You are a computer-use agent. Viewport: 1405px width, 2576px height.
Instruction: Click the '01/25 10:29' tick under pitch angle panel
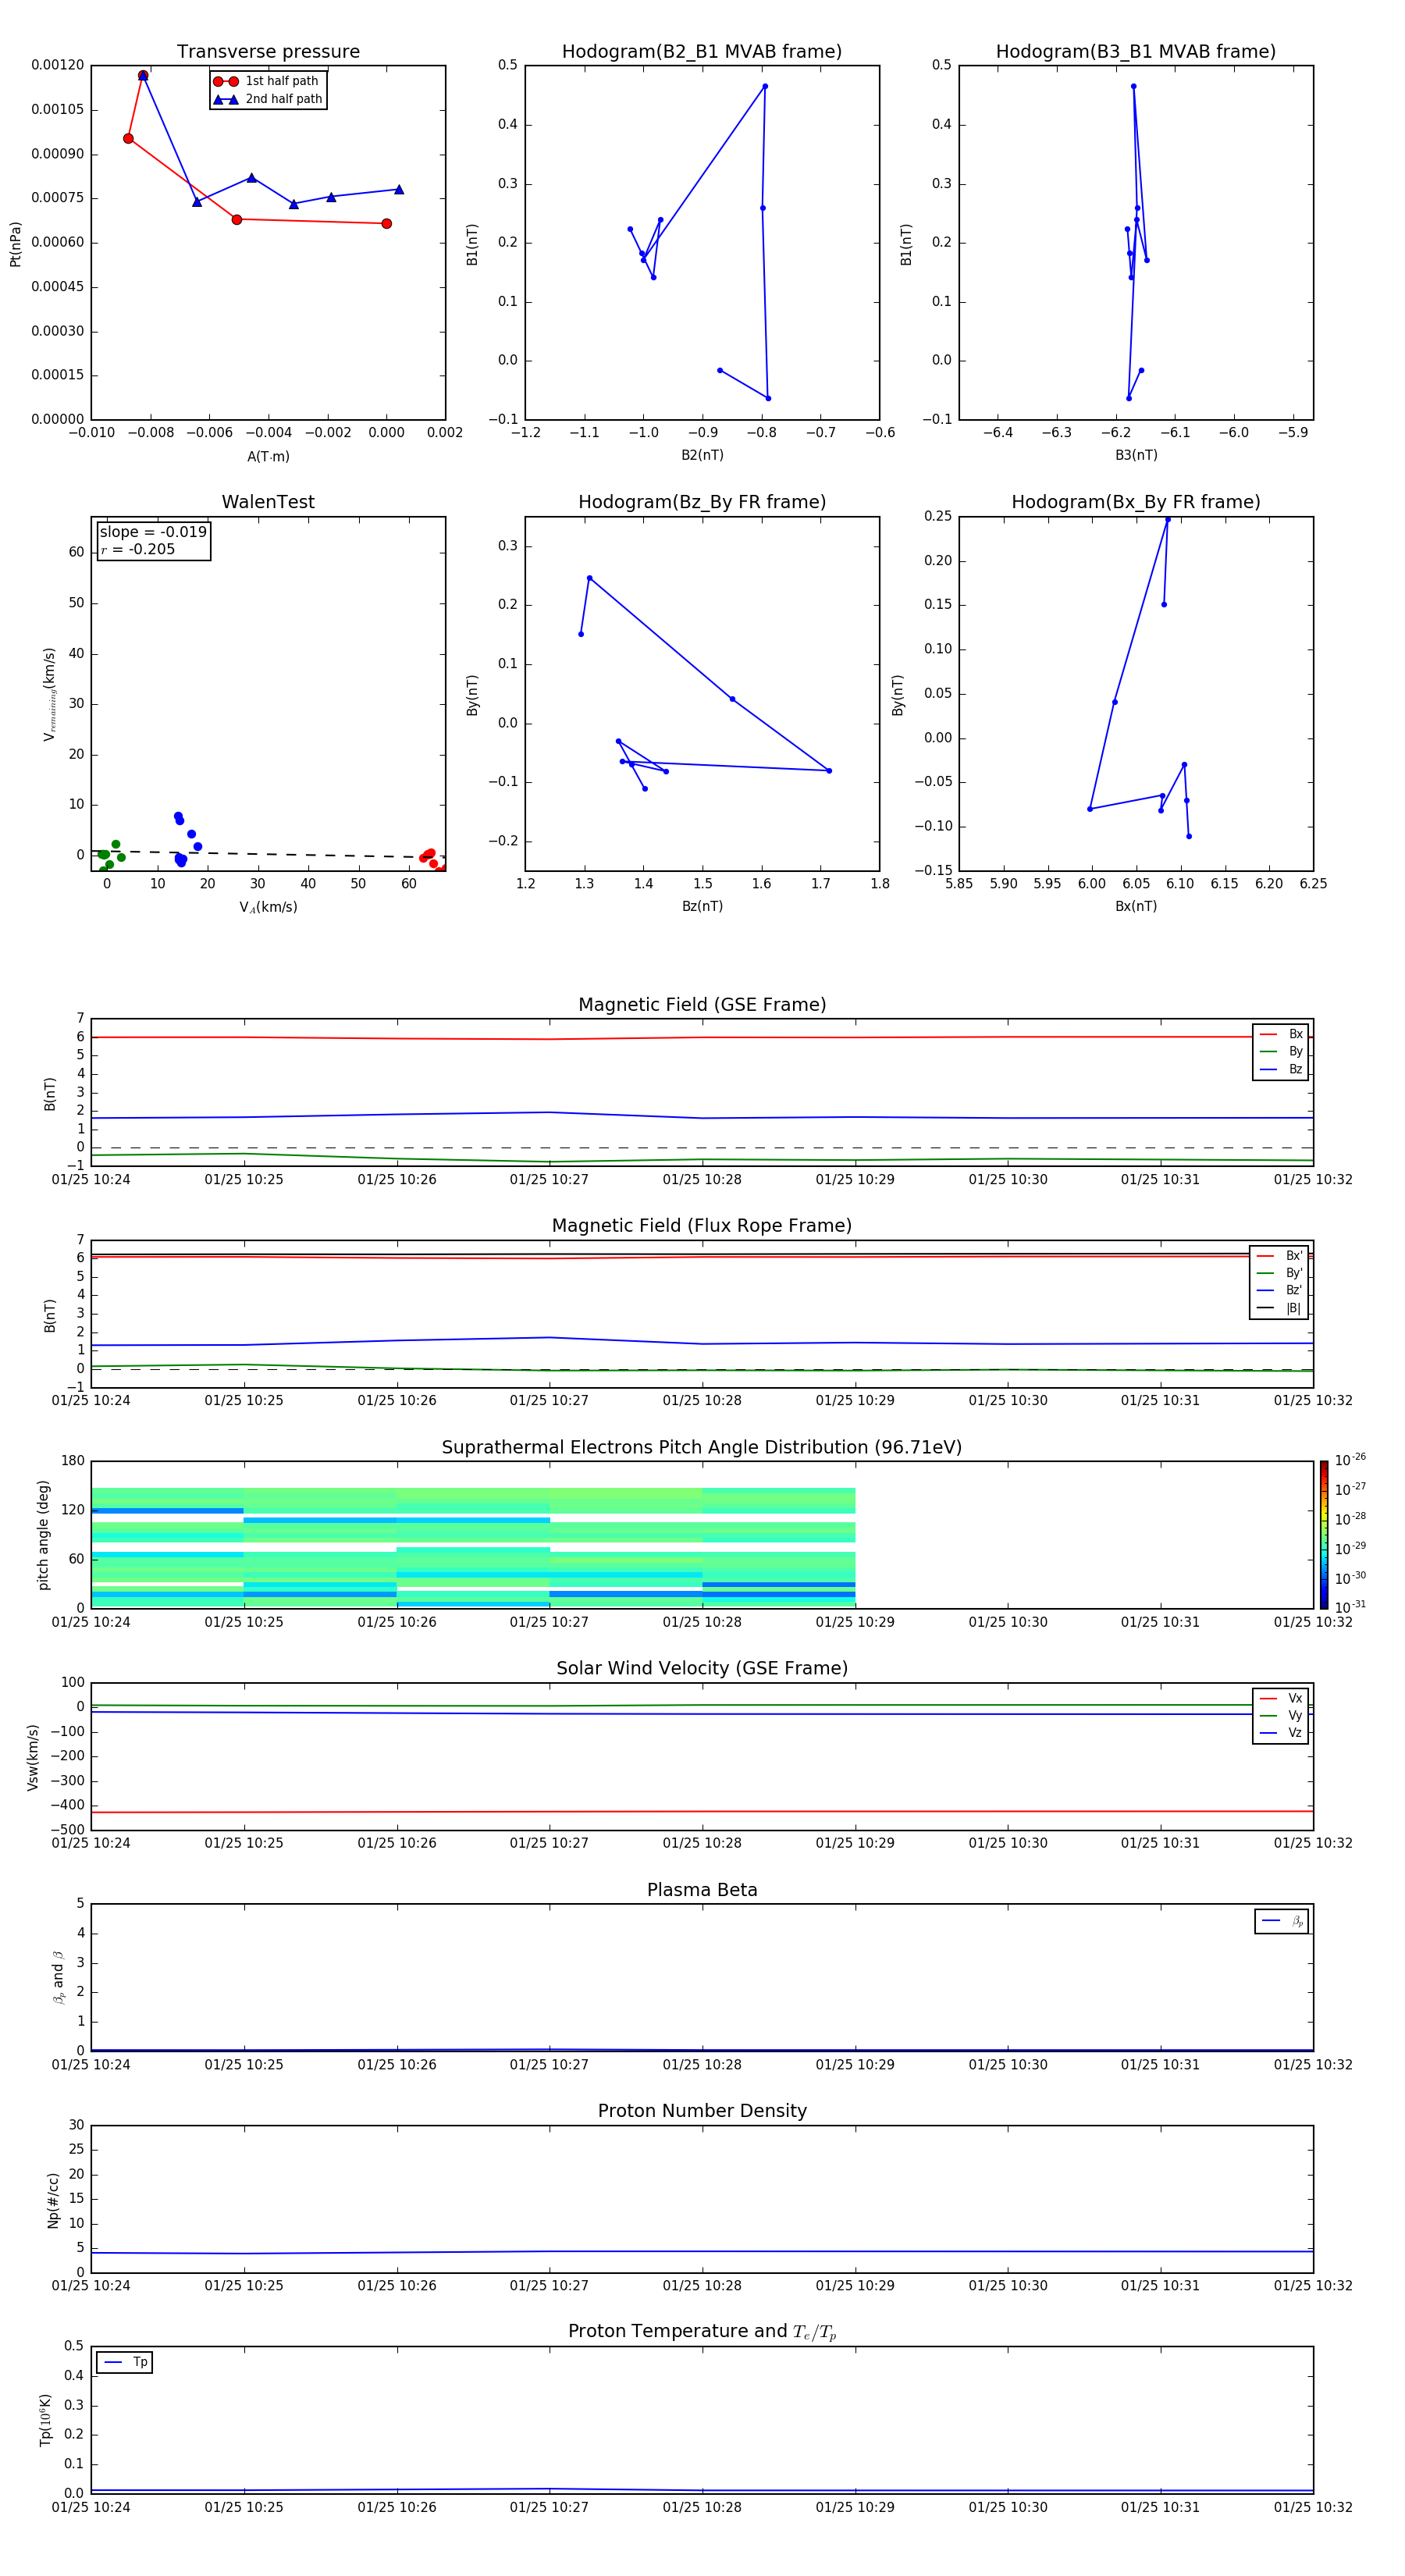pos(855,1622)
